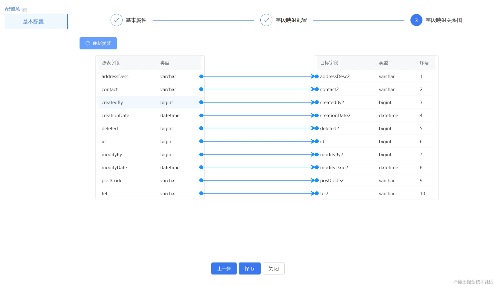Click the 关闭 button

click(273, 268)
